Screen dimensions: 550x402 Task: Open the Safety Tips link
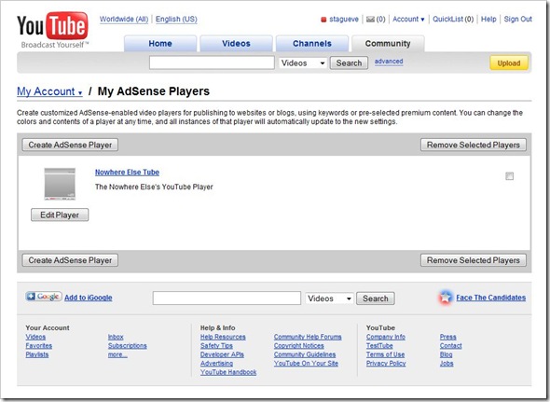216,346
